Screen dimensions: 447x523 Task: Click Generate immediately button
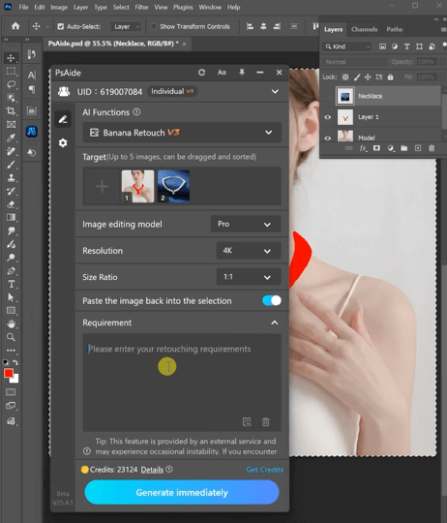(182, 492)
